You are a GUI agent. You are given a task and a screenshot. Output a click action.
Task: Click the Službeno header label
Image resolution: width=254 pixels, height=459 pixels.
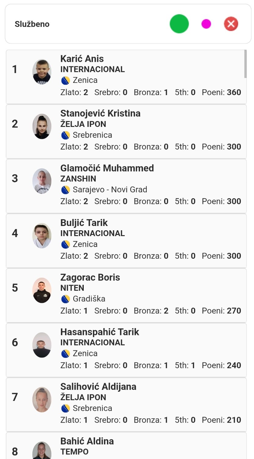(32, 24)
